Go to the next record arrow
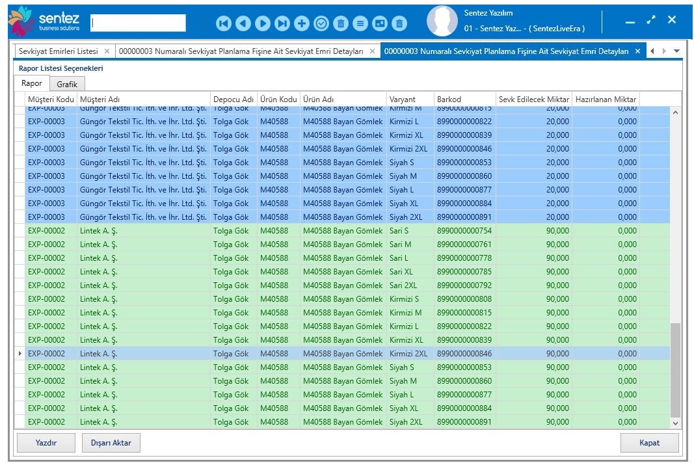Image resolution: width=694 pixels, height=465 pixels. (x=263, y=23)
